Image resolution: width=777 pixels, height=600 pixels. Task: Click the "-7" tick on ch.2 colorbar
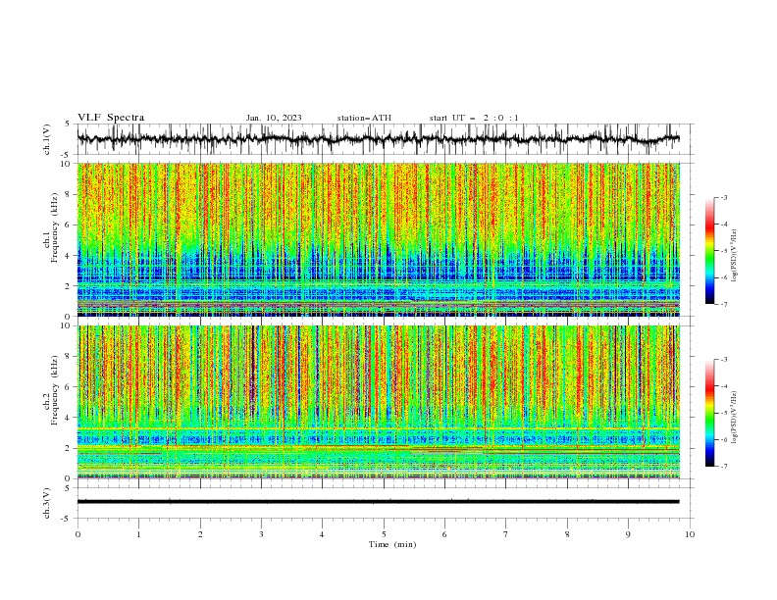point(723,467)
